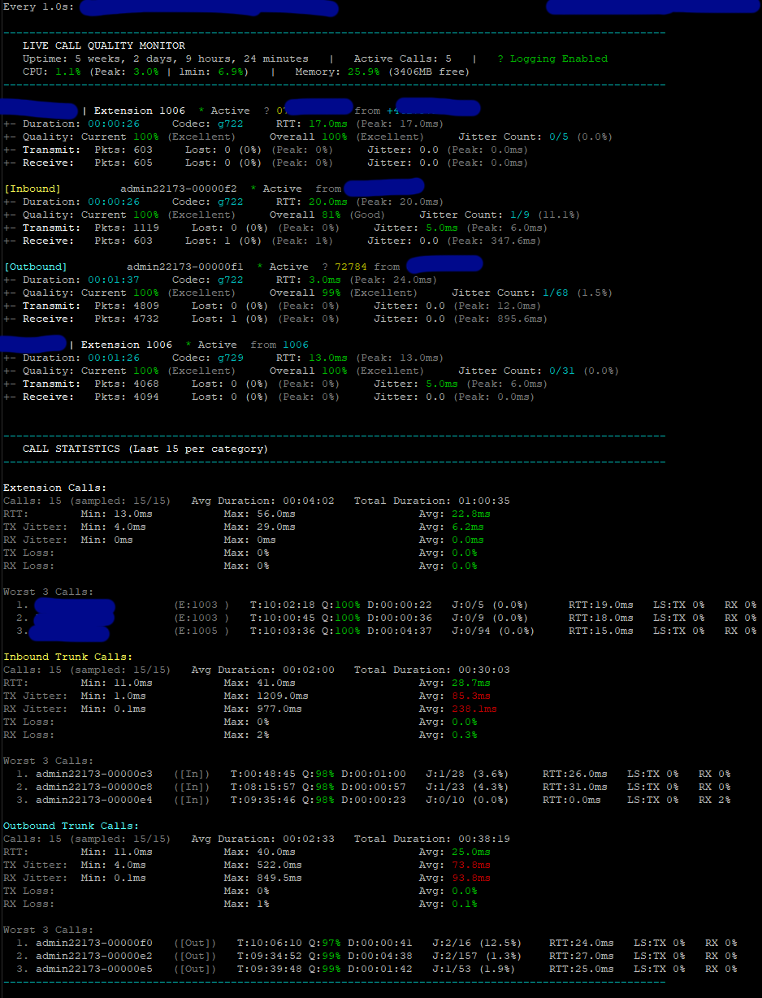Select the Inbound Trunk Calls heading
The image size is (762, 998).
coord(68,657)
